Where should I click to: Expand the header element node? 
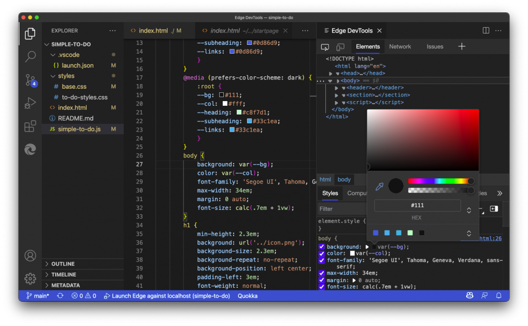pyautogui.click(x=336, y=88)
